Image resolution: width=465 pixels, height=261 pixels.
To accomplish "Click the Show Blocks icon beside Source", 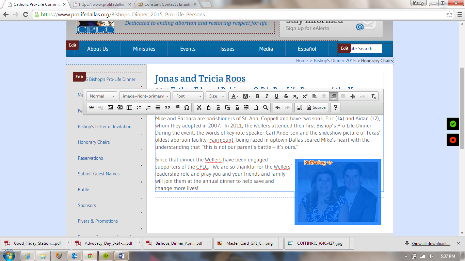I will (300, 107).
